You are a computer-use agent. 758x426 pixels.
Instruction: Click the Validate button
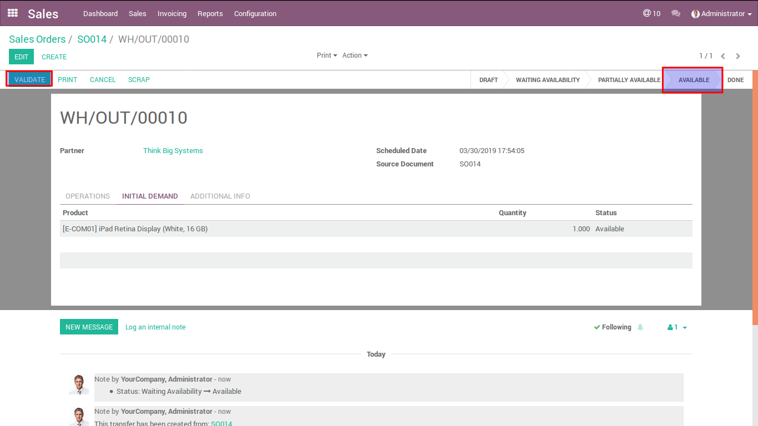[29, 79]
